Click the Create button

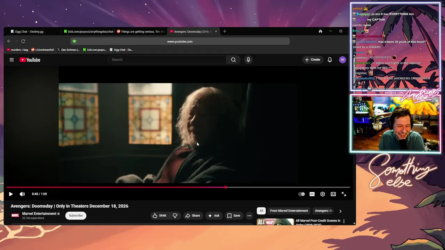pos(312,60)
